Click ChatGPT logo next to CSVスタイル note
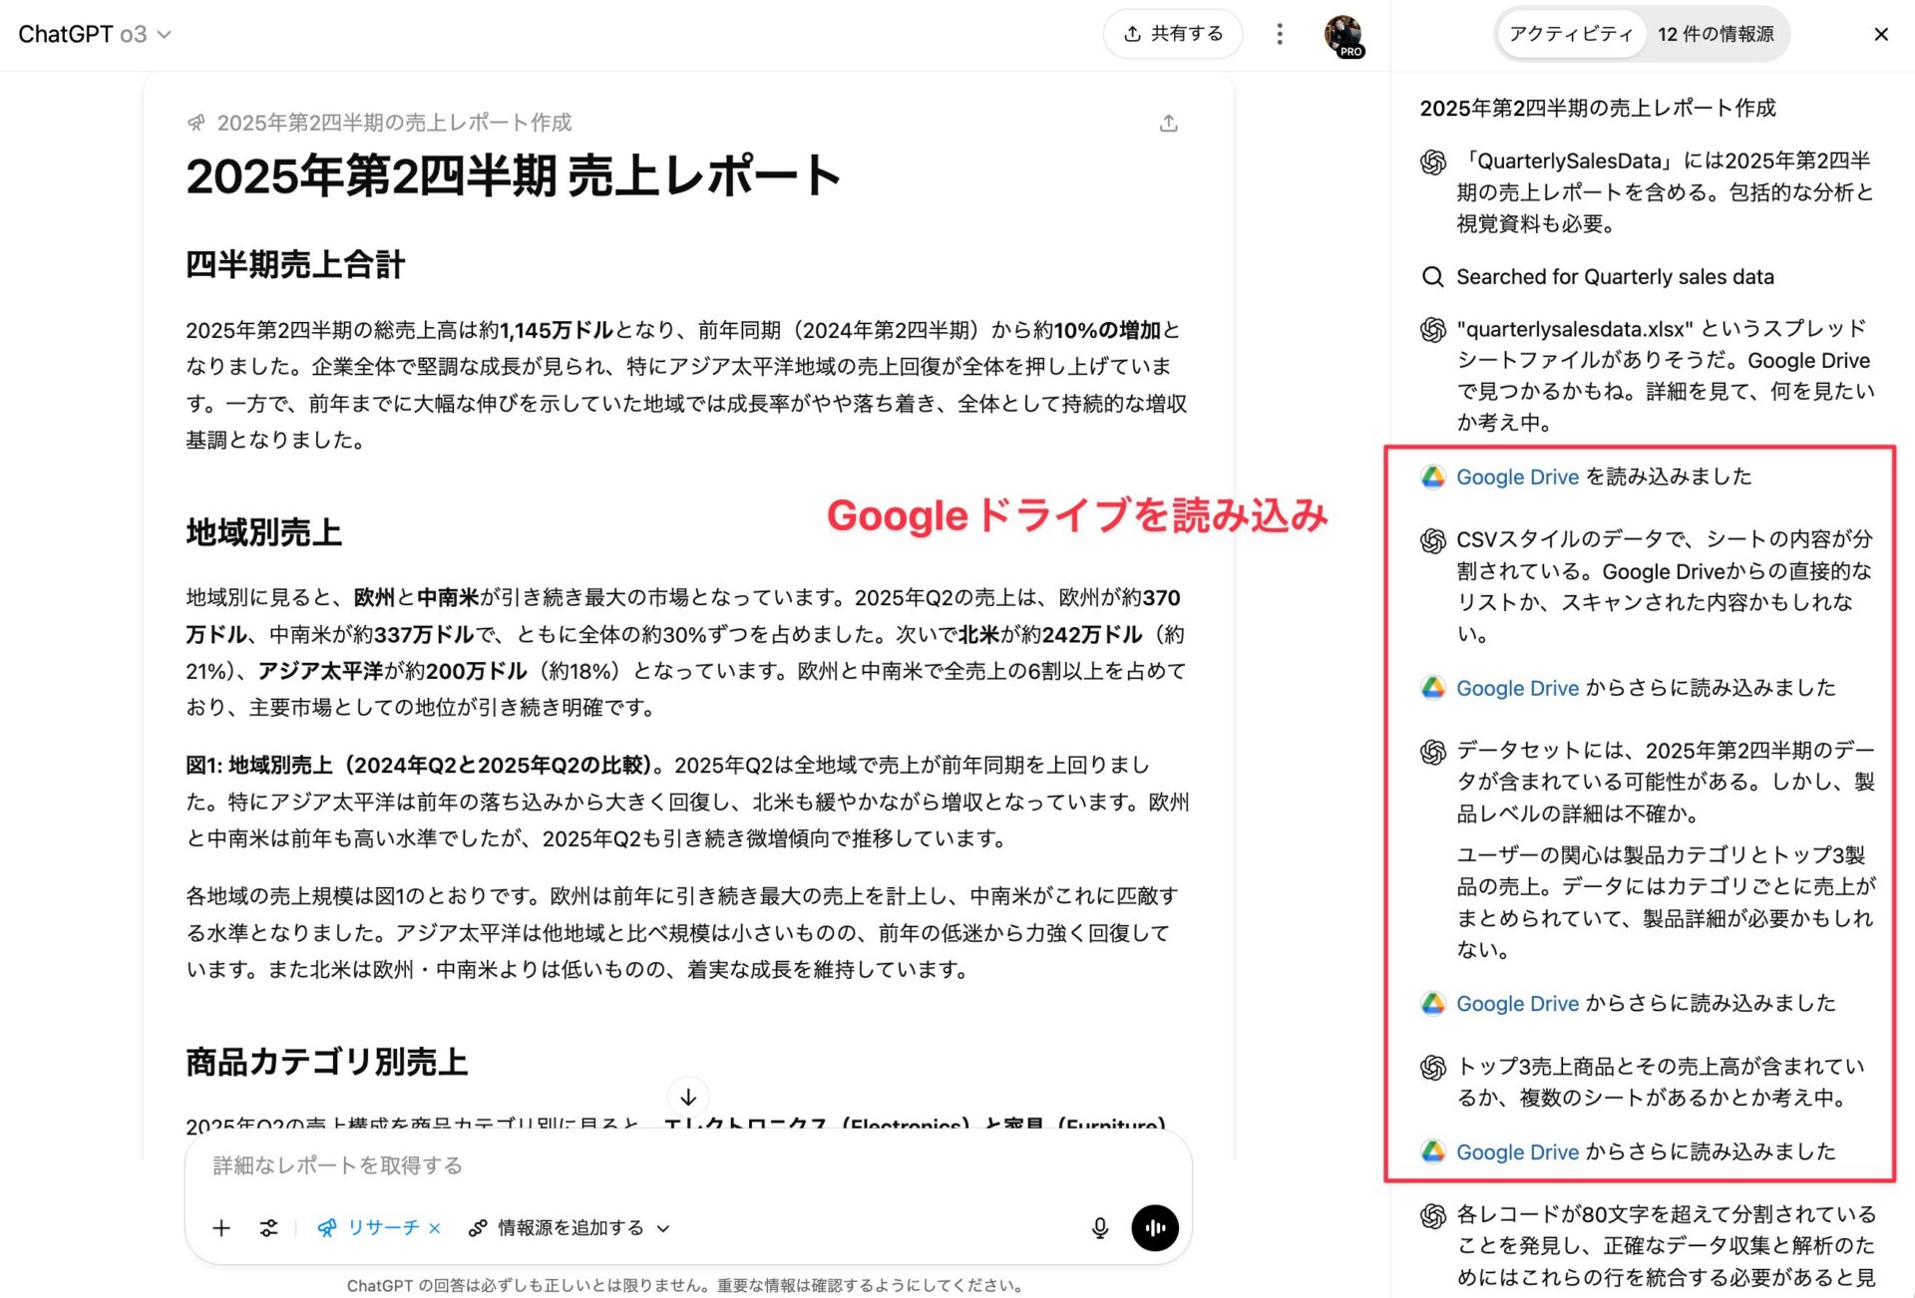Image resolution: width=1915 pixels, height=1298 pixels. (x=1433, y=541)
